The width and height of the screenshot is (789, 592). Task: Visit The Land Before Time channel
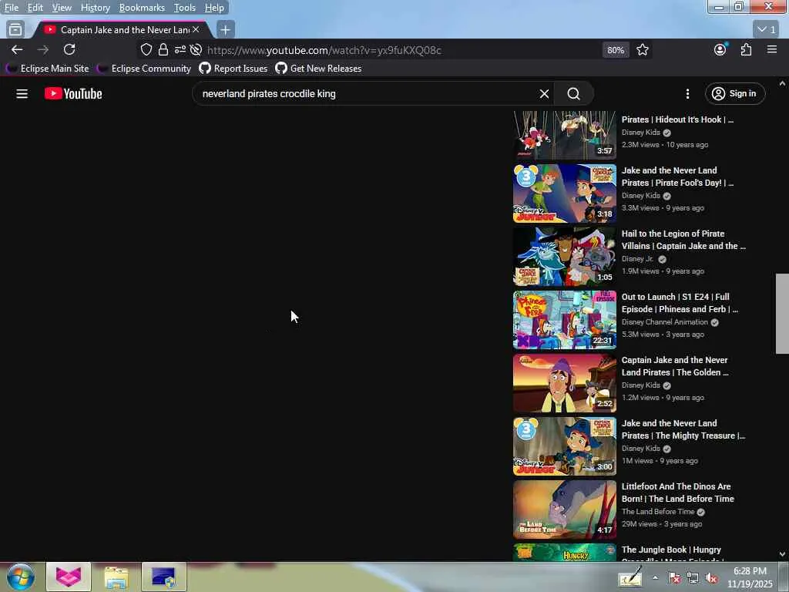658,512
